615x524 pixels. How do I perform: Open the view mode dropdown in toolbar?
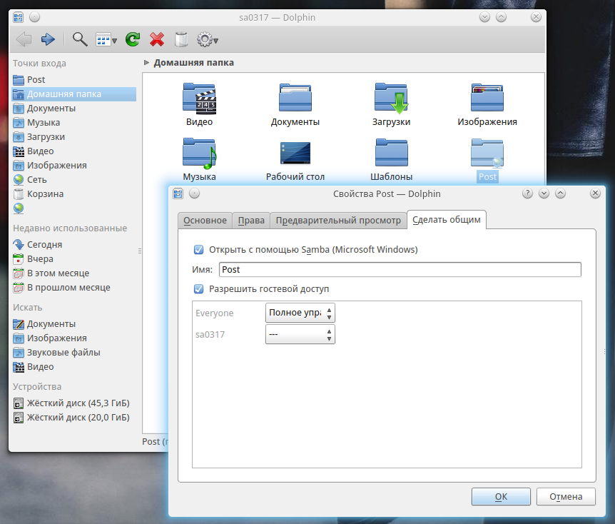[106, 40]
